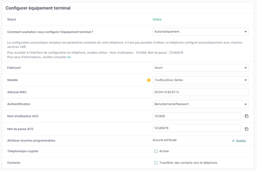Open the Modèle dropdown 7xx/8xx/Dxxx Series
Viewport: 257px width, 171px height.
click(201, 80)
